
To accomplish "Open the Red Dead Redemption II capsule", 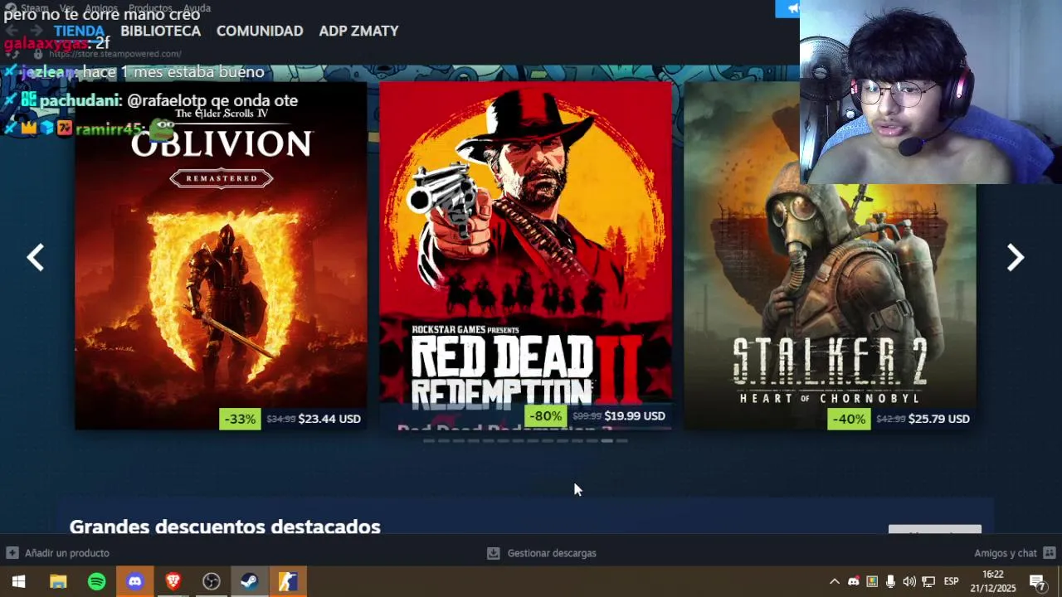I will tap(525, 254).
